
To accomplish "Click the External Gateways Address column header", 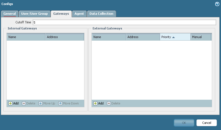I will (x=143, y=37).
